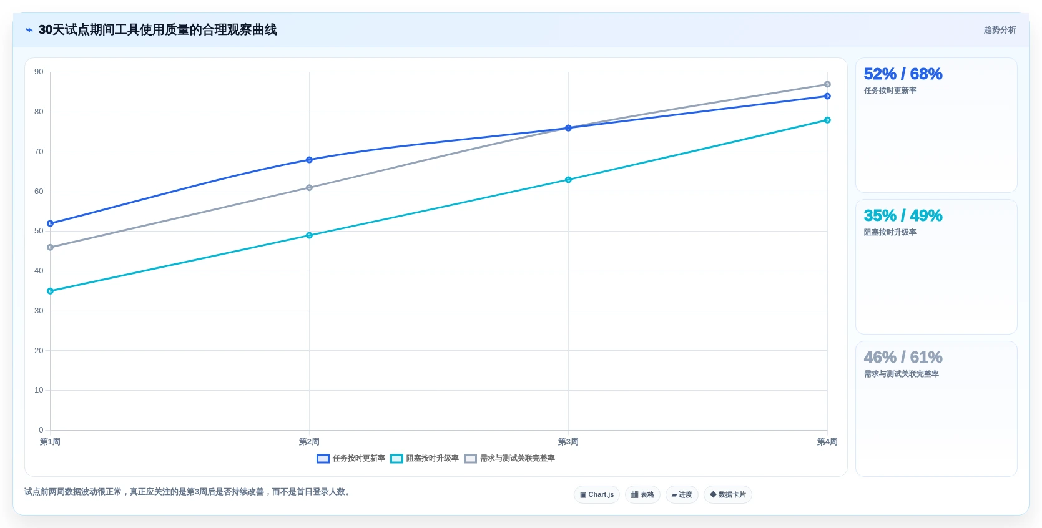This screenshot has height=528, width=1042.
Task: Toggle the 任务按时更新率 legend entry
Action: tap(351, 459)
